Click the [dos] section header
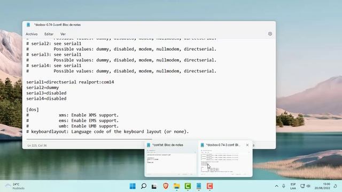This screenshot has width=342, height=192. (33, 109)
